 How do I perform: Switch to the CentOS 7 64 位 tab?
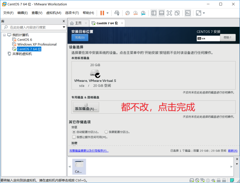[x=107, y=23]
